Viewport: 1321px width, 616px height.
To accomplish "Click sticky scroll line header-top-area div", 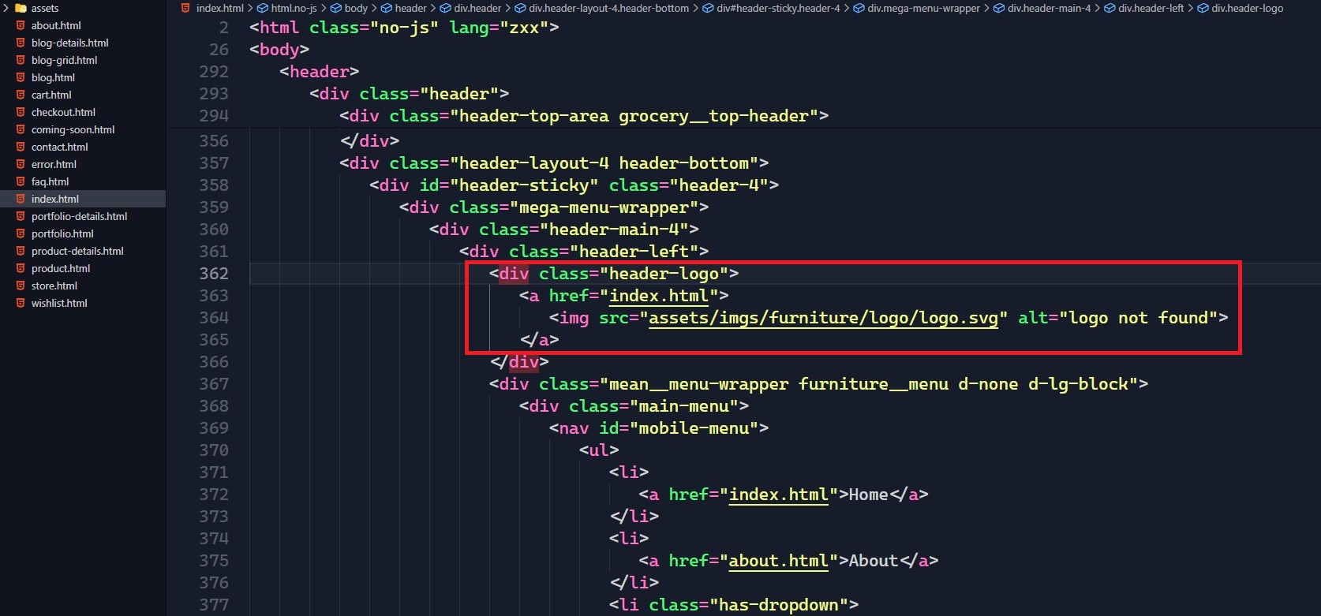I will [584, 116].
